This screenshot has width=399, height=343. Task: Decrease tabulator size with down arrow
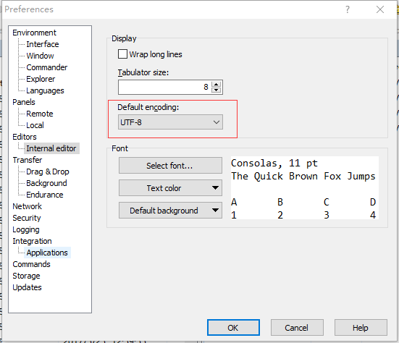pos(217,90)
